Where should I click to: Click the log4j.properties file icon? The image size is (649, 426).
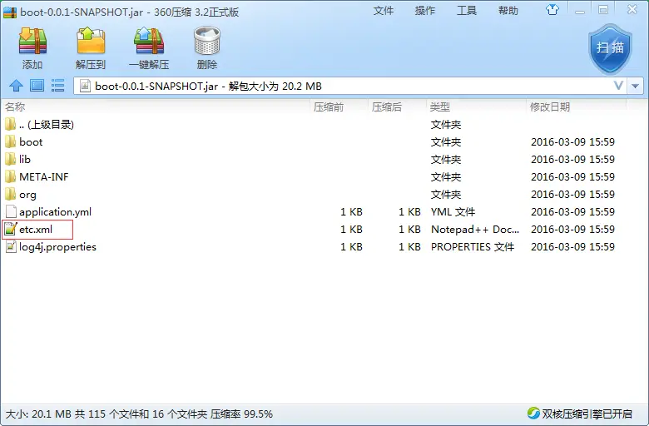[x=11, y=246]
